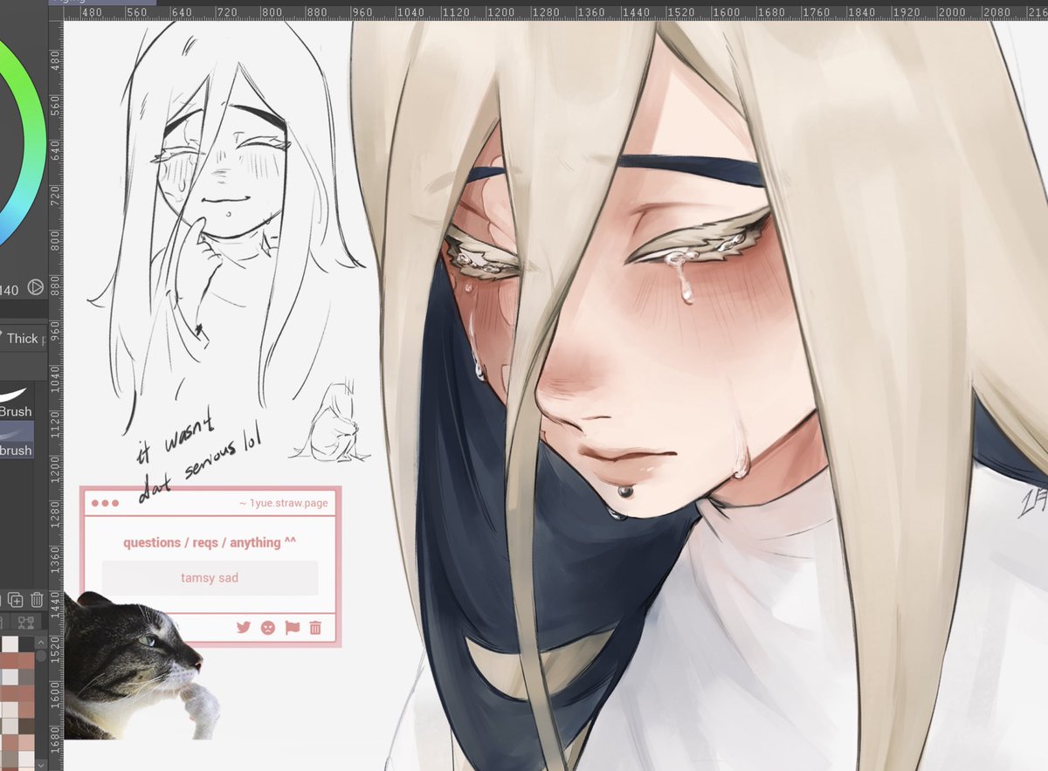Click the Twitter bird icon in the ask box
Viewport: 1048px width, 771px height.
(x=244, y=627)
